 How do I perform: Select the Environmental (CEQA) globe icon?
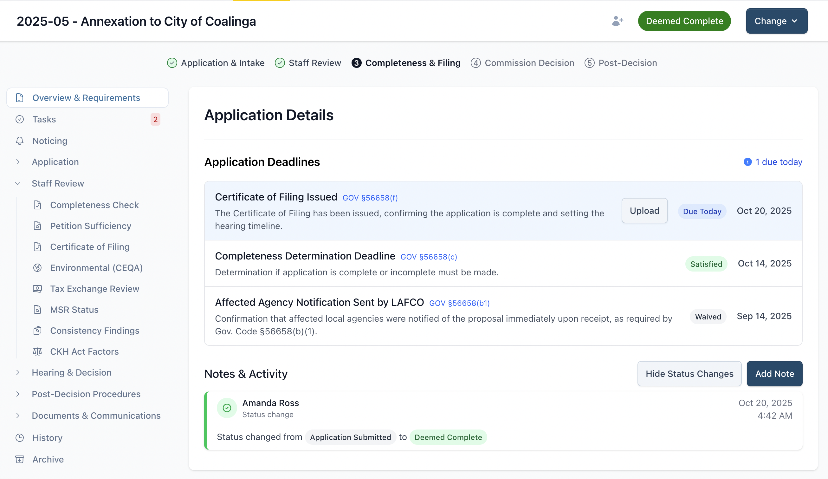tap(37, 268)
